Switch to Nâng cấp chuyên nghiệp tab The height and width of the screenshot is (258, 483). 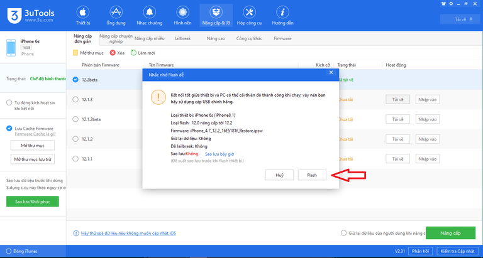pos(116,39)
